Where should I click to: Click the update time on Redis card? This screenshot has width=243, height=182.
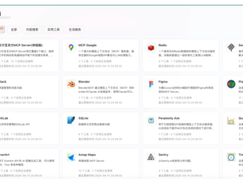[180, 66]
